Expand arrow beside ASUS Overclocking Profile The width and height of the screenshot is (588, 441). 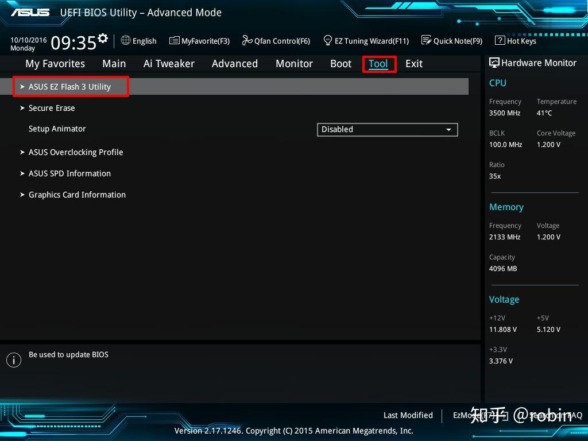point(22,152)
